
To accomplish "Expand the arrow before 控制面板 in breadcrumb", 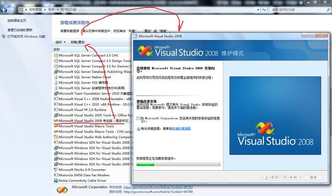I will tap(26, 10).
